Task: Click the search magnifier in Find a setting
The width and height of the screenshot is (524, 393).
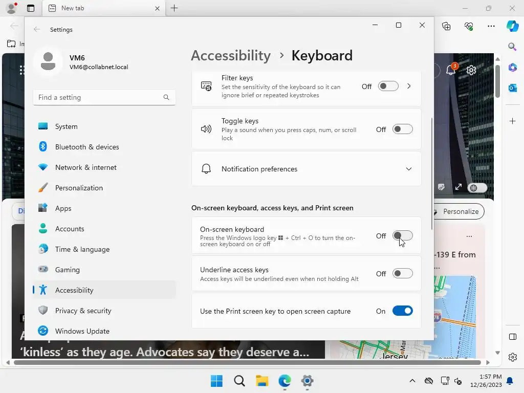Action: [166, 97]
